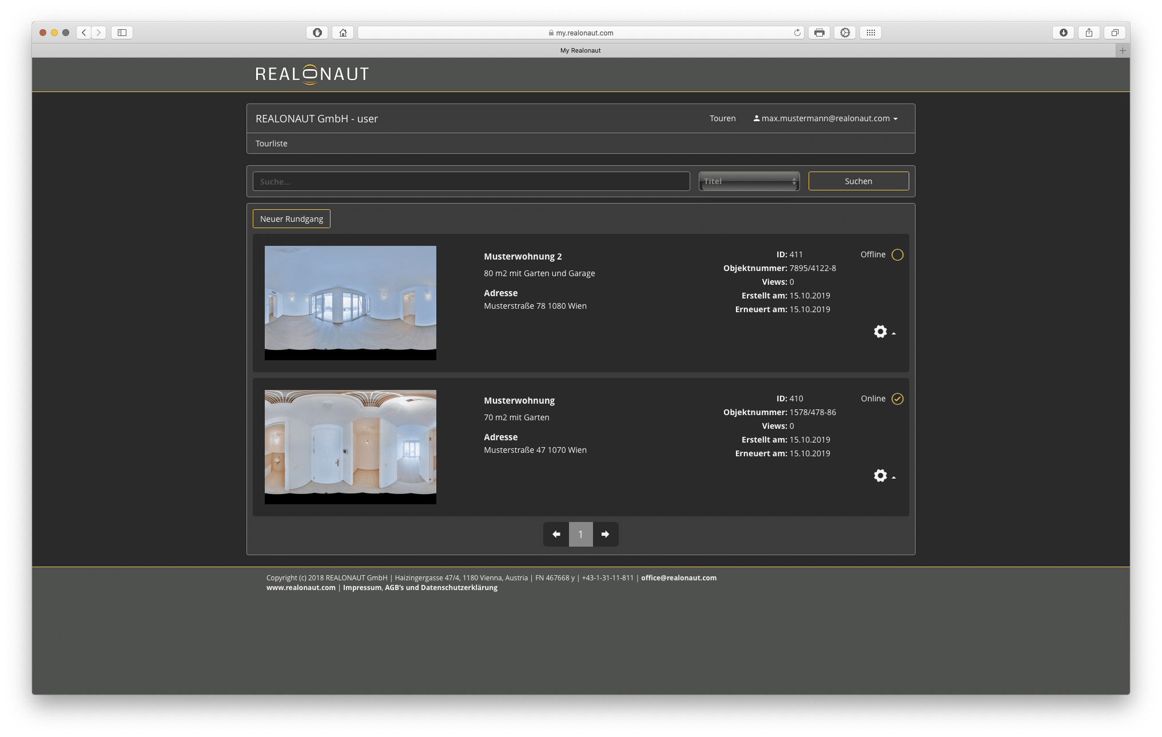
Task: Click the browser home icon
Action: point(343,33)
